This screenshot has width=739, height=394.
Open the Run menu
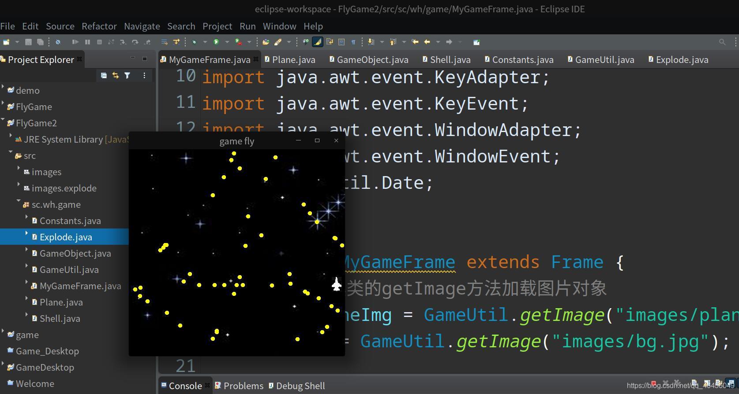248,26
